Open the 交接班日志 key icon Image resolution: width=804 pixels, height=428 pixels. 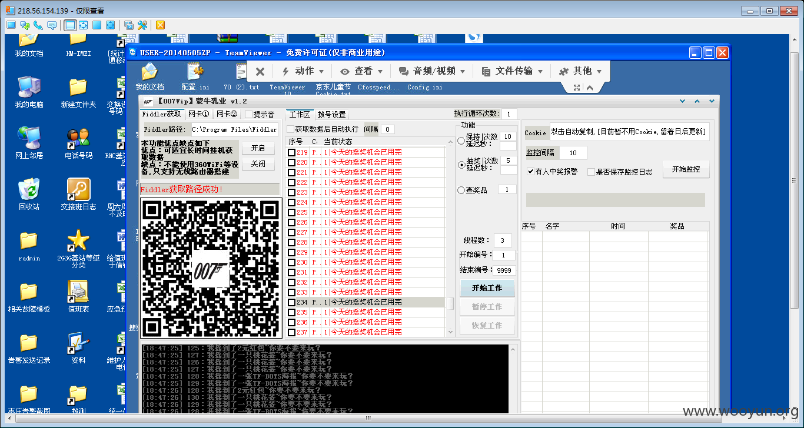click(x=78, y=195)
